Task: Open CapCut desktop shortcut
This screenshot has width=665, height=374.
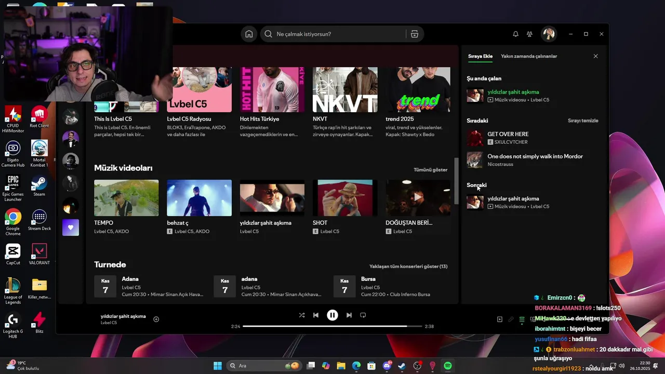Action: click(x=13, y=255)
